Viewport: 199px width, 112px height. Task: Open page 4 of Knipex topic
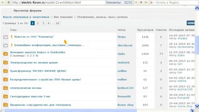coord(36,55)
